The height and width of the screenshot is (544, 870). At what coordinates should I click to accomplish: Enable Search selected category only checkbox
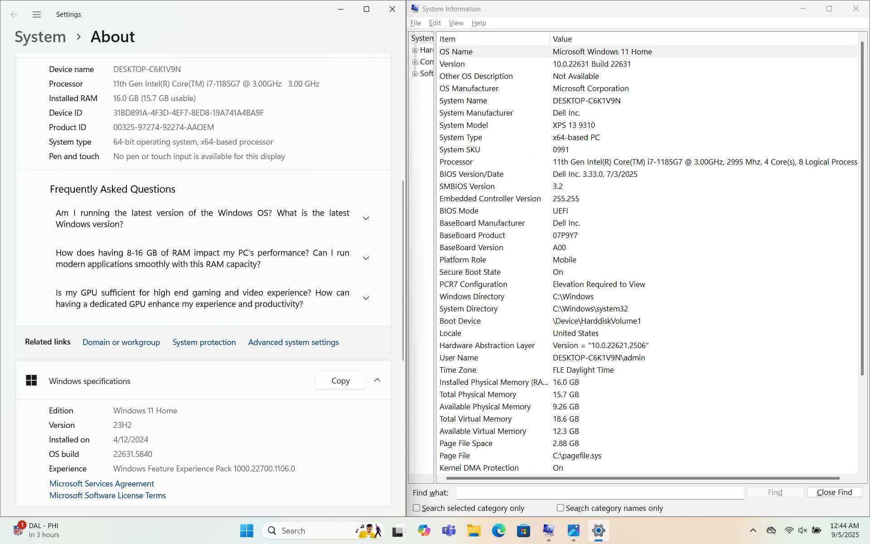pos(416,508)
